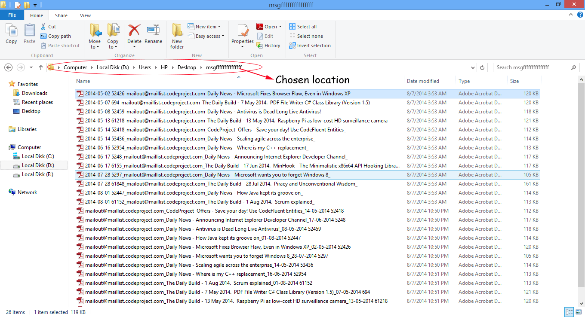Click the PDF icon of '2014-06-17 6155' file
The width and height of the screenshot is (585, 317).
[x=80, y=166]
